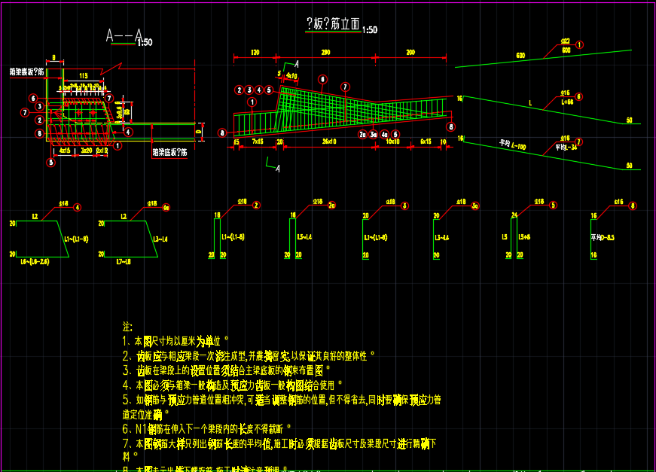Click the 注: notes heading

127,327
